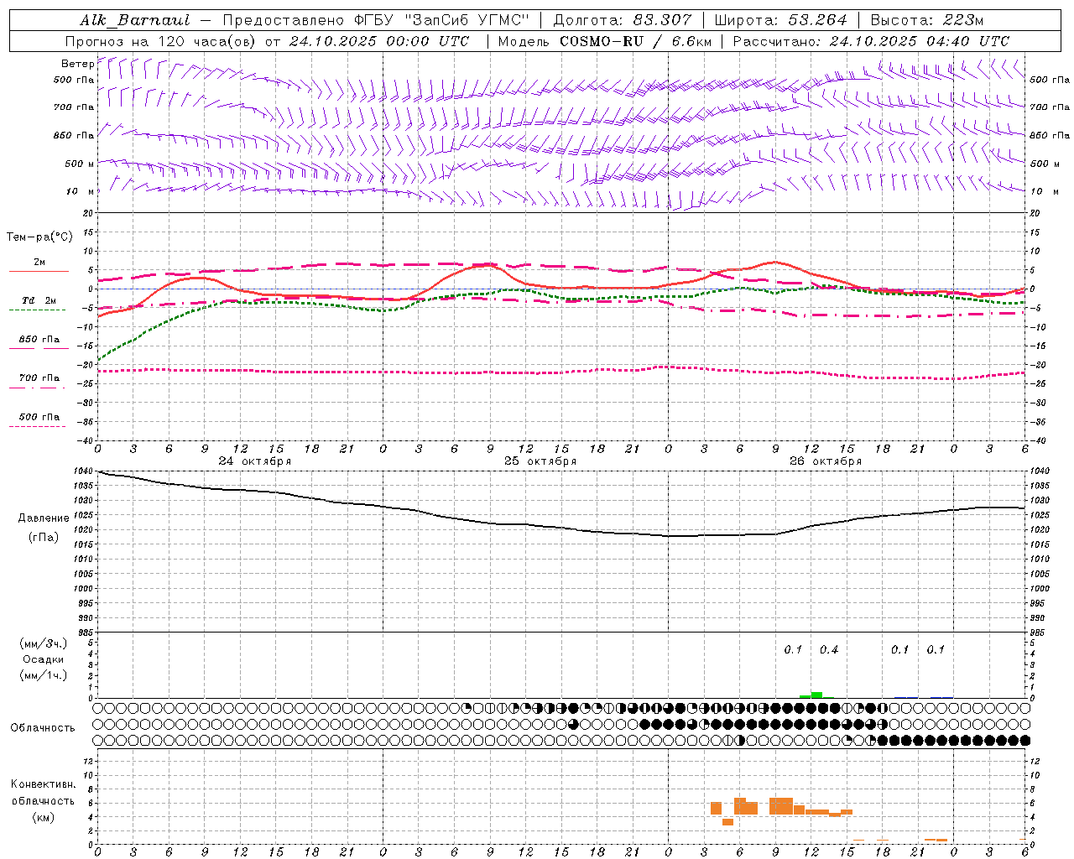Select the provider text "ЗапСиб УГМС"

[468, 20]
